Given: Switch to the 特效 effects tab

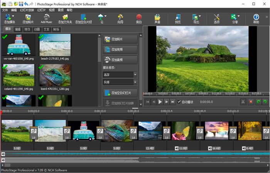Looking at the screenshot, I should point(27,29).
